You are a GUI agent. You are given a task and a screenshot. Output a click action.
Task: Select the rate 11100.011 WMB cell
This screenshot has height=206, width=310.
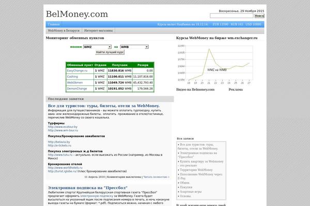[120, 77]
